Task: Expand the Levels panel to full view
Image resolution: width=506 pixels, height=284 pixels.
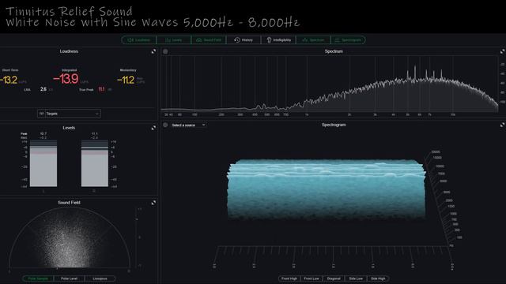Action: point(153,128)
